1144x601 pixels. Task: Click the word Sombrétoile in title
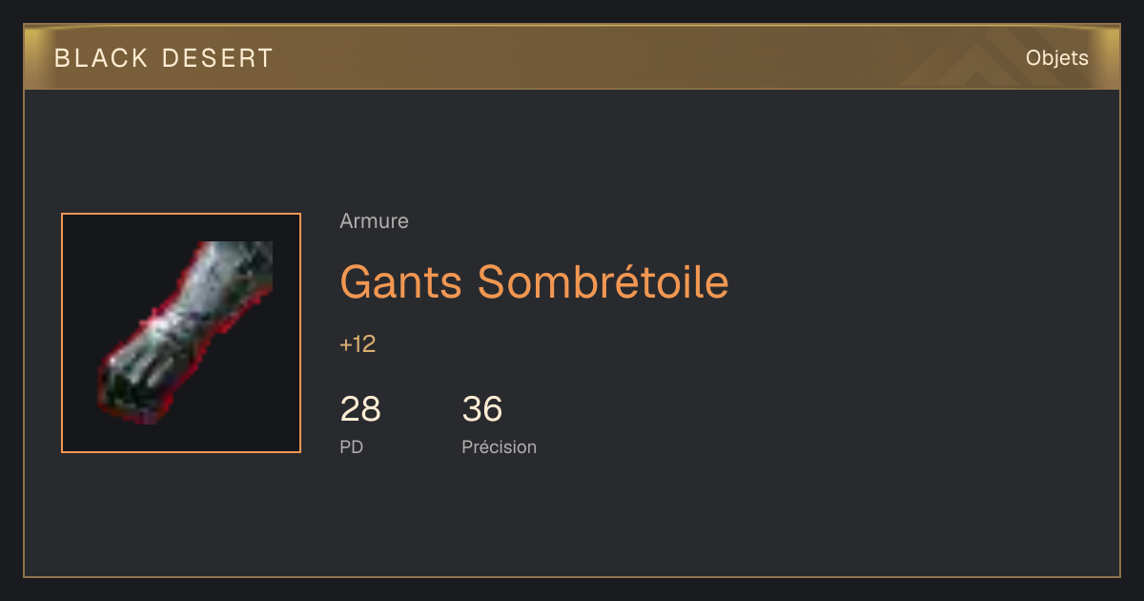603,281
